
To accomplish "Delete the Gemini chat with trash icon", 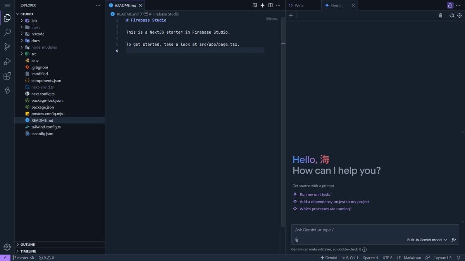I will (x=441, y=15).
